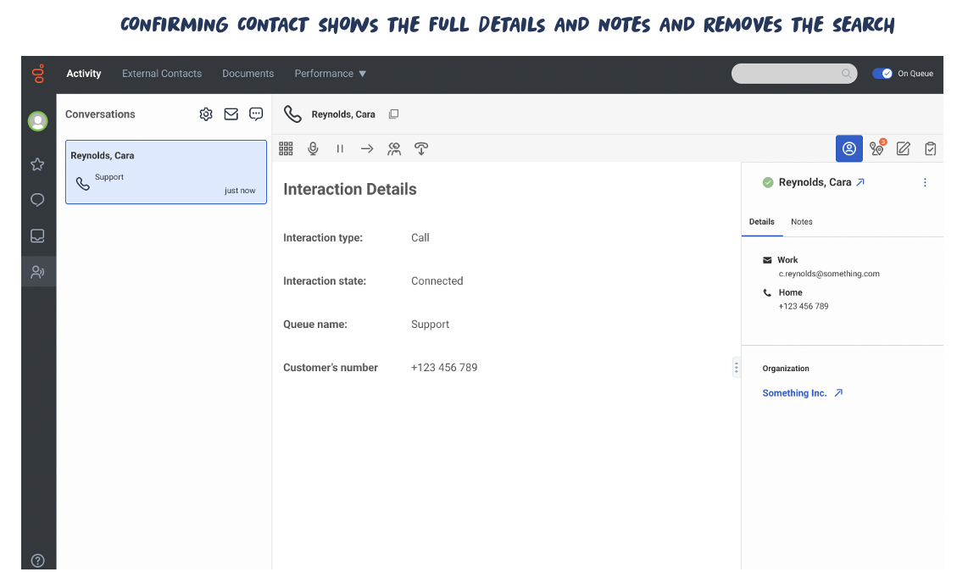The image size is (957, 583).
Task: Go to the External Contacts section
Action: [161, 74]
